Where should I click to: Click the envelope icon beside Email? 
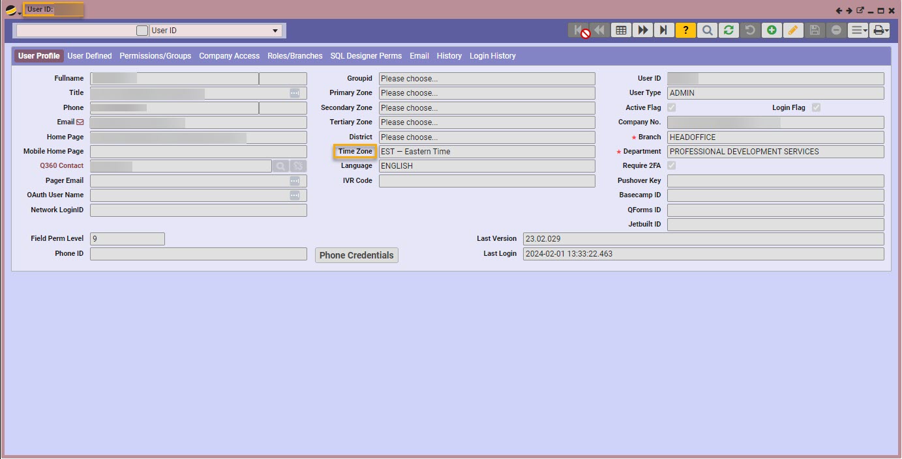(80, 122)
